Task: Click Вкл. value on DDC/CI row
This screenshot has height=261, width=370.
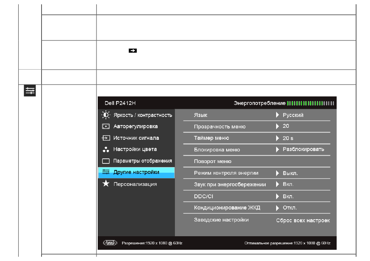Action: pyautogui.click(x=288, y=196)
